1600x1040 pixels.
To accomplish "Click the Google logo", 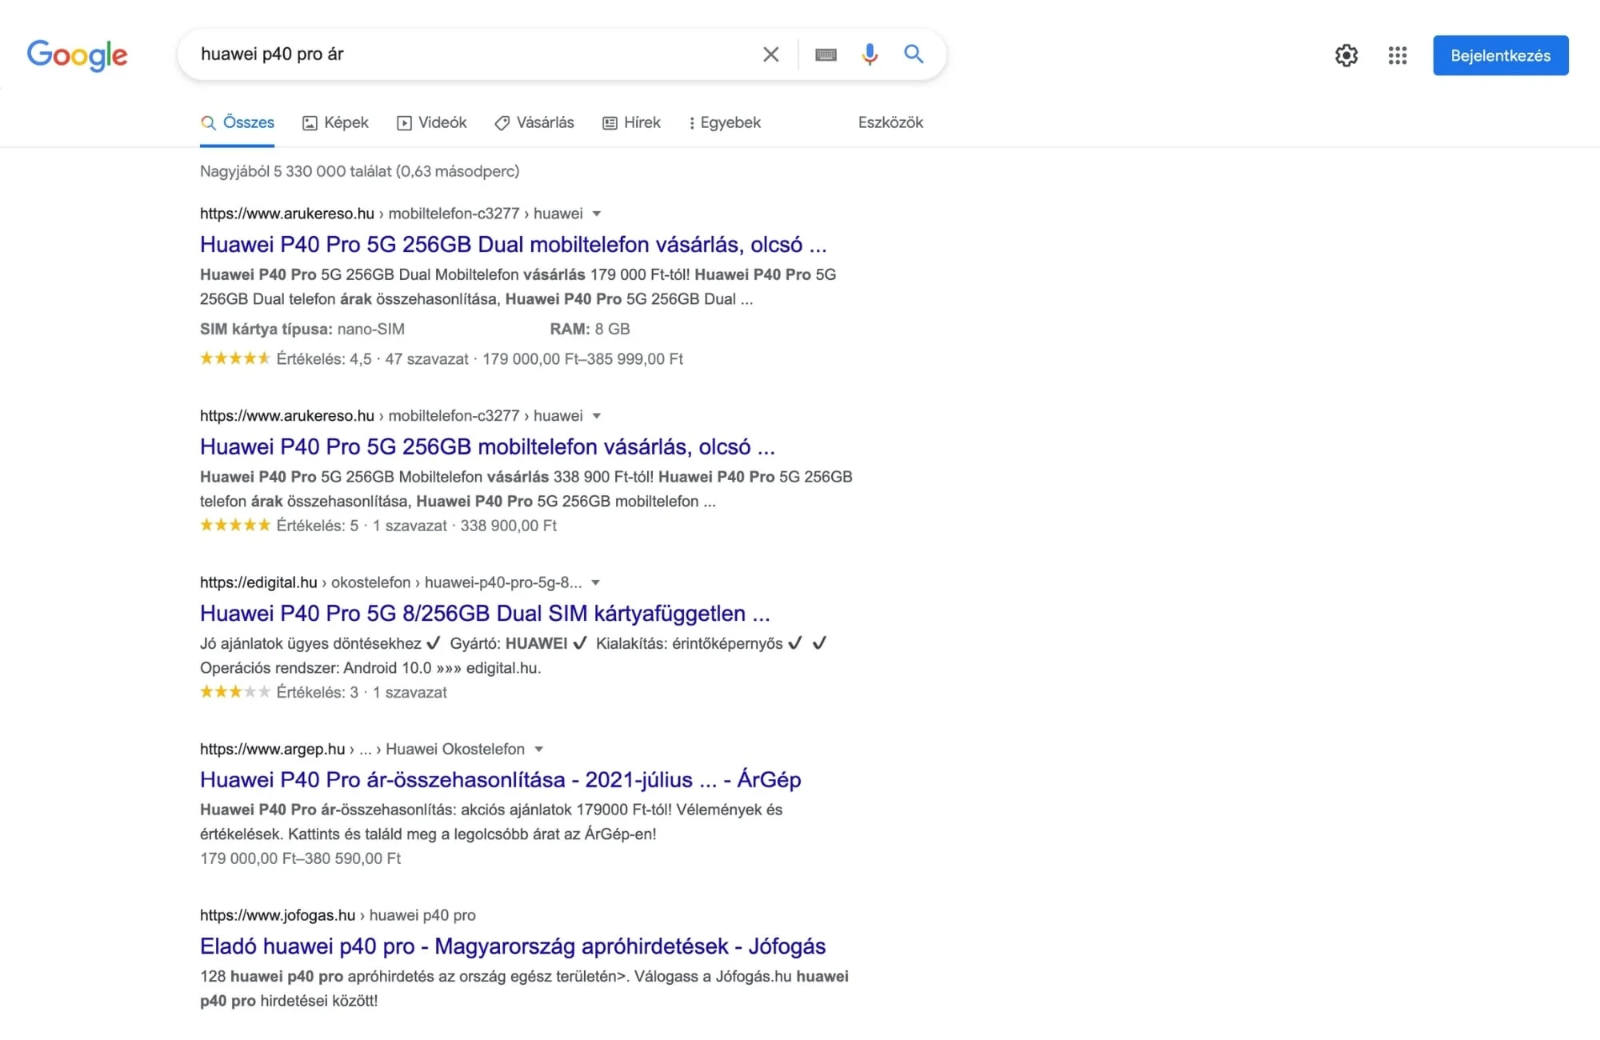I will point(77,55).
